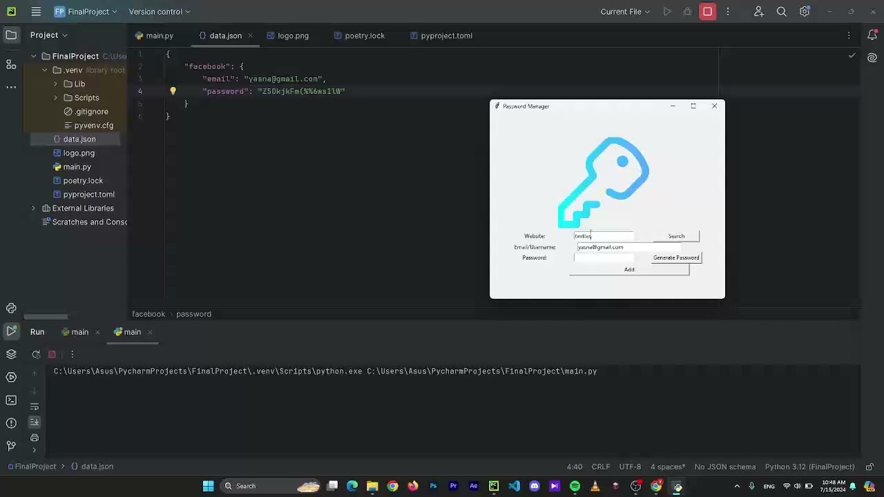The width and height of the screenshot is (884, 497).
Task: Click the Windows Start button
Action: 208,486
